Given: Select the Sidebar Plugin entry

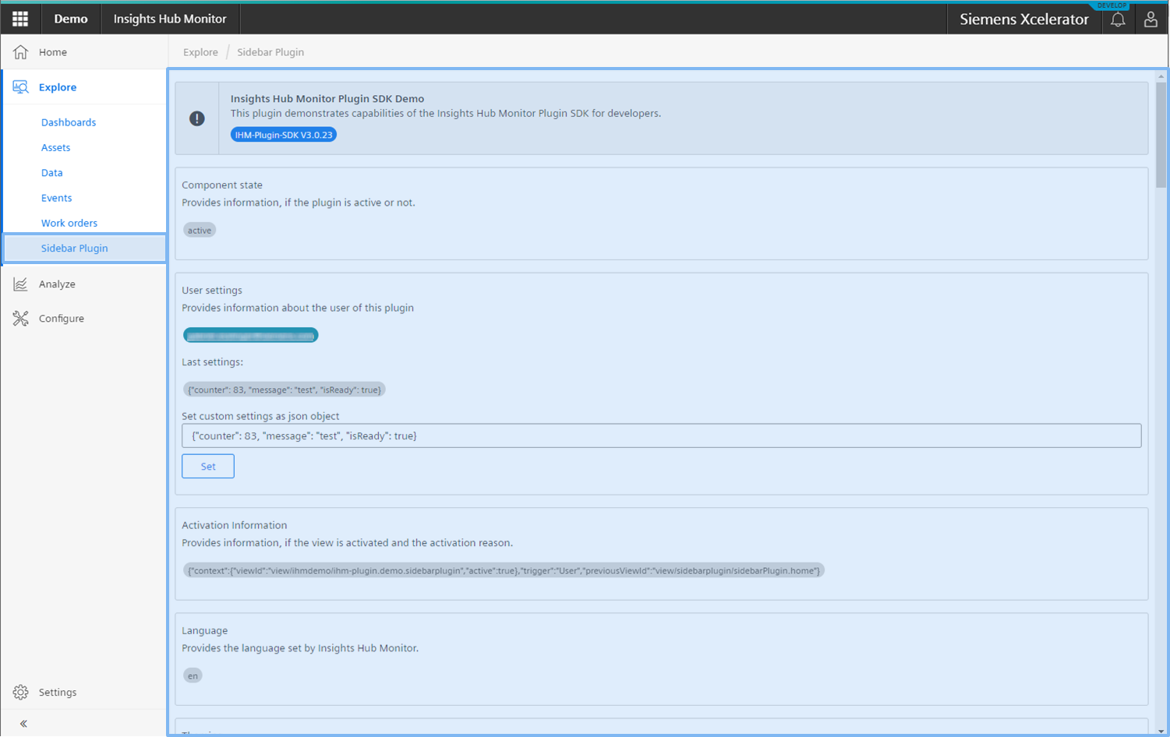Looking at the screenshot, I should pos(85,249).
